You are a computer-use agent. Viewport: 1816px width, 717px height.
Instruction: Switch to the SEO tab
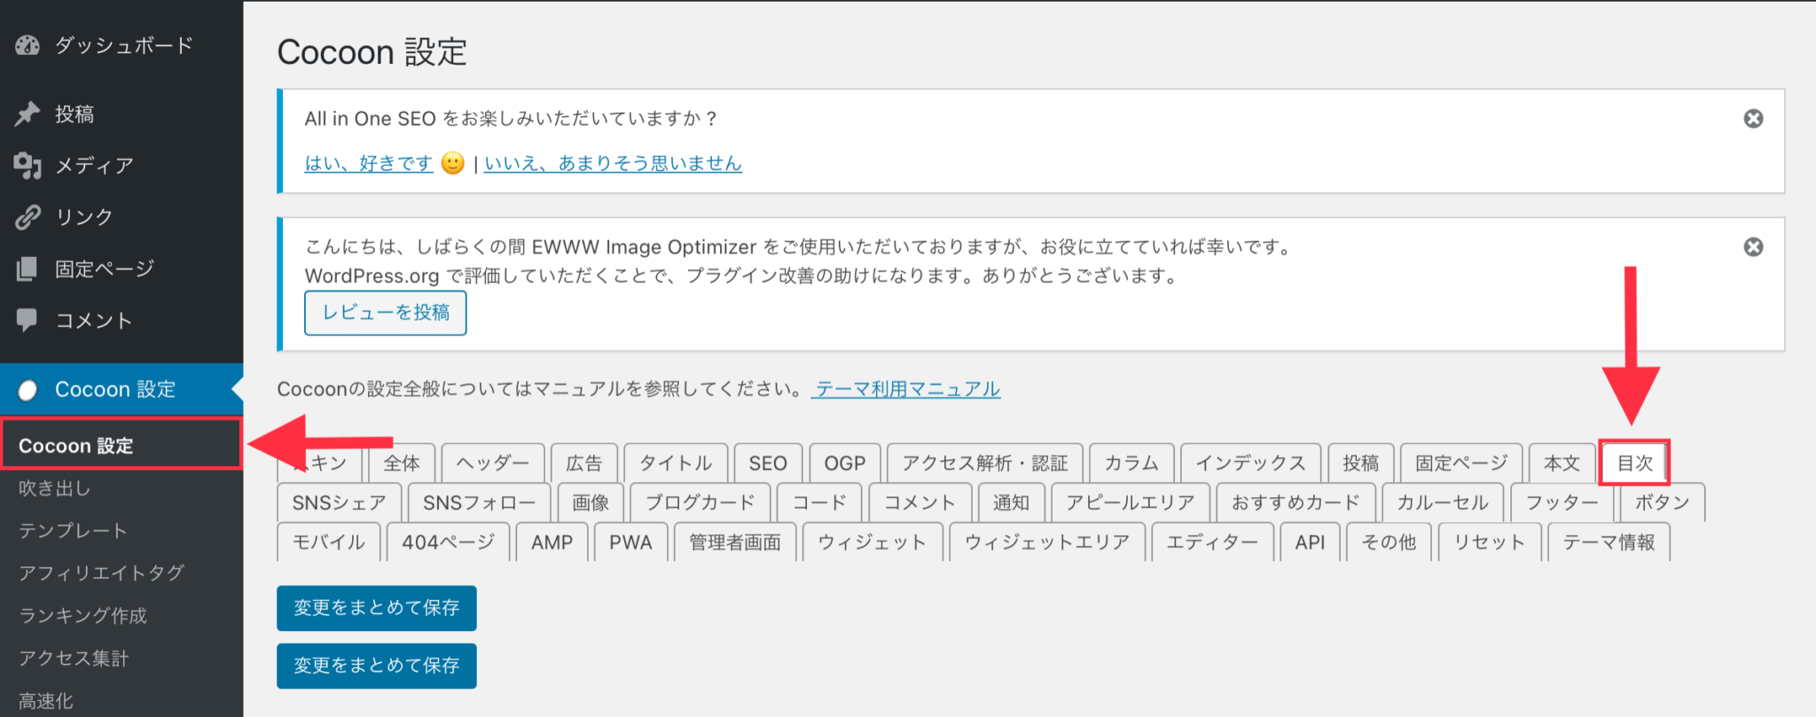[767, 464]
